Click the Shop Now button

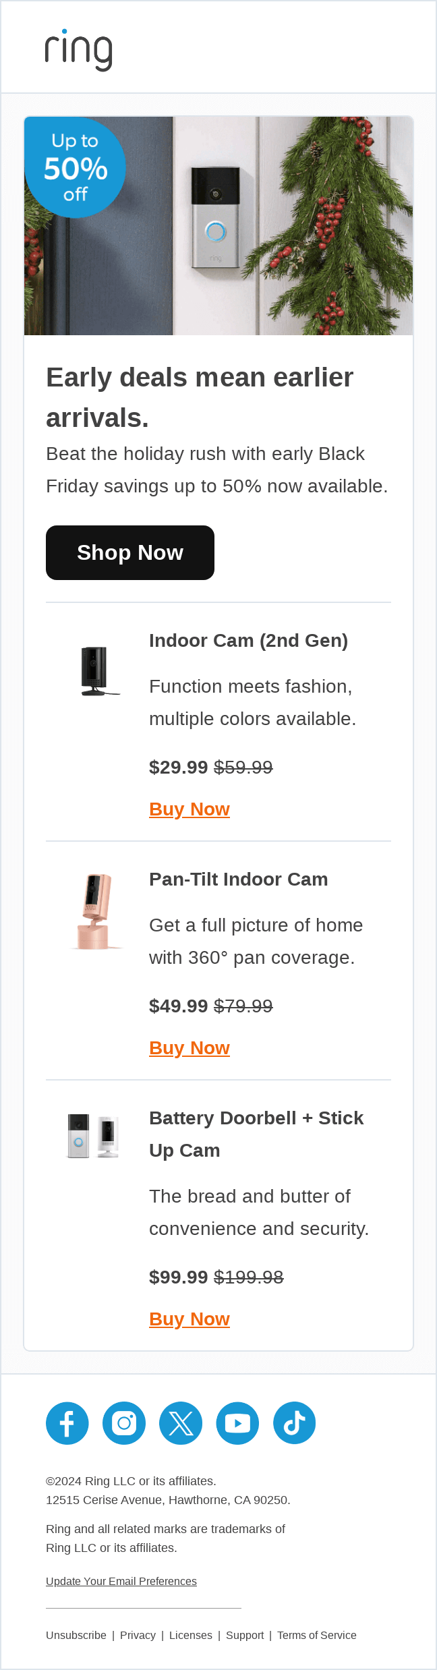click(x=129, y=552)
